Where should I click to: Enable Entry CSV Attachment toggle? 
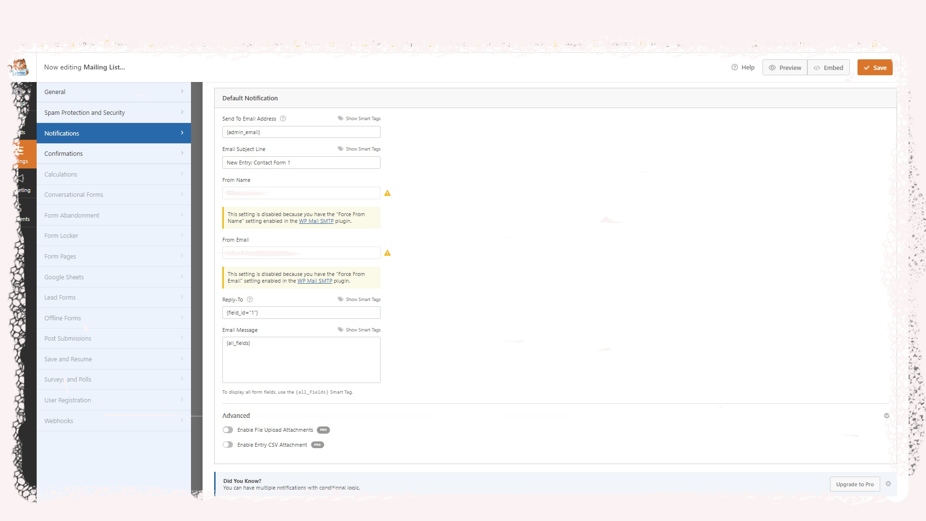click(228, 445)
